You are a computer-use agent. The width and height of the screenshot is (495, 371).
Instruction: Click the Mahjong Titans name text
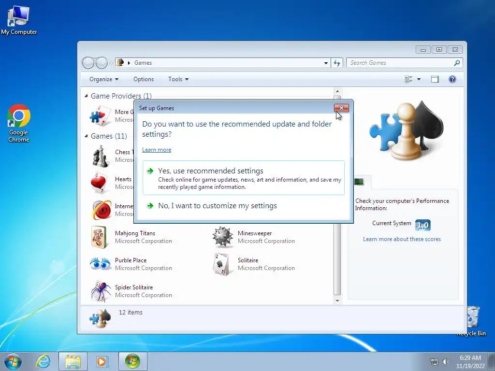pyautogui.click(x=135, y=233)
